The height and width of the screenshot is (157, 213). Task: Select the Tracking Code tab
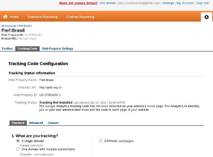27,49
